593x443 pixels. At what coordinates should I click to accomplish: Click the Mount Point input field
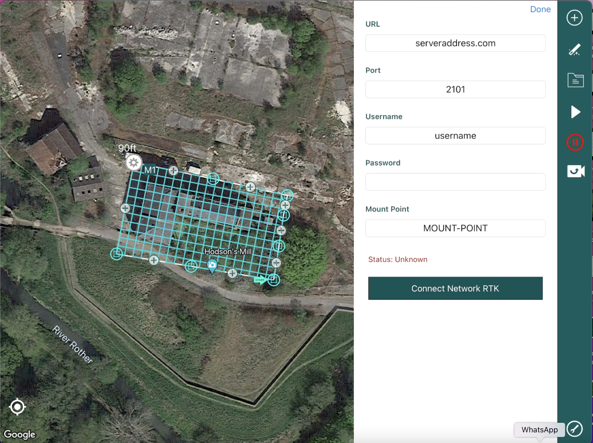tap(455, 228)
